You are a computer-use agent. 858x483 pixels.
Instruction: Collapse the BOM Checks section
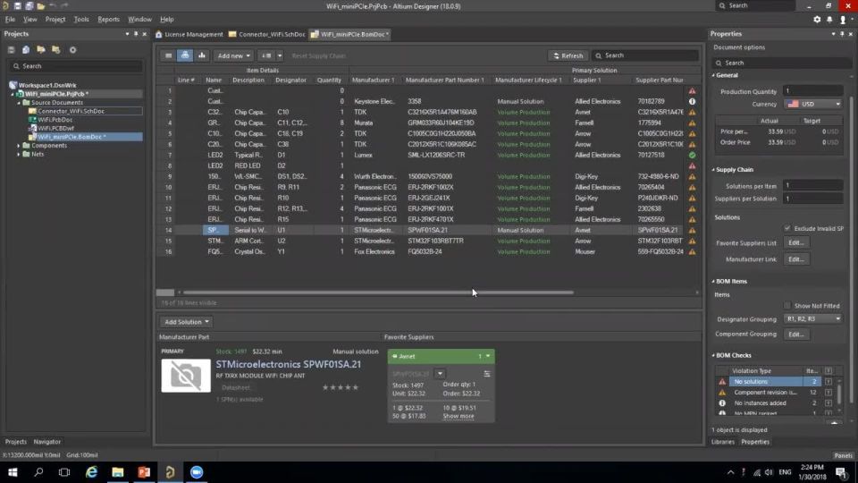pyautogui.click(x=713, y=355)
